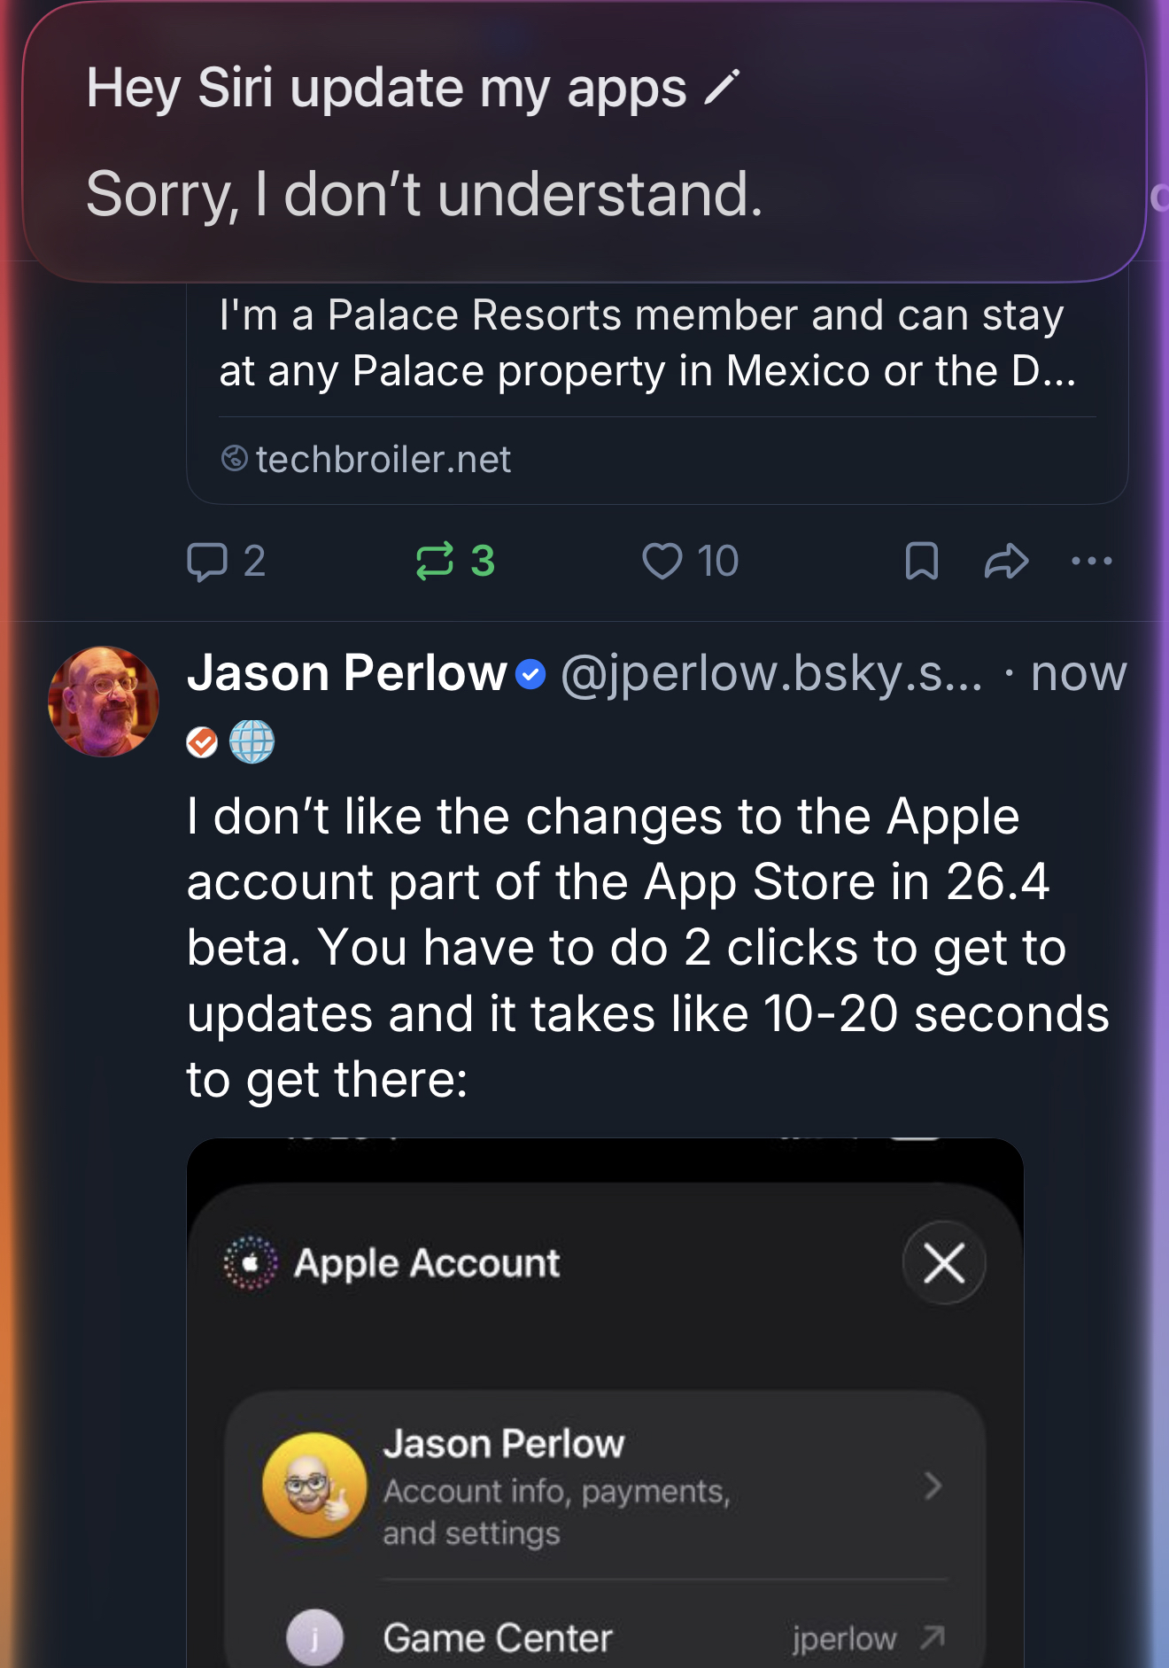
Task: Open the @jperlow.bsky.s... handle
Action: click(x=770, y=674)
